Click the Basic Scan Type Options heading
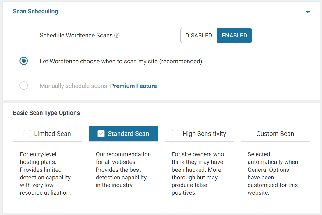 click(x=46, y=113)
